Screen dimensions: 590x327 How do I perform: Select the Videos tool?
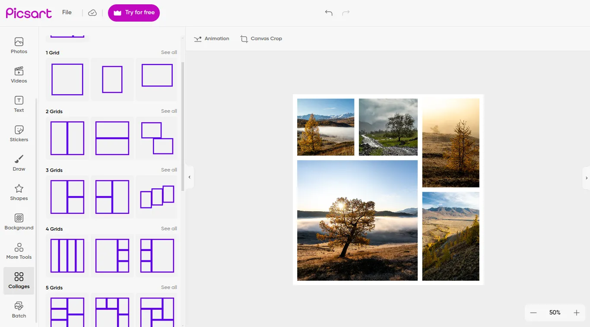(19, 75)
